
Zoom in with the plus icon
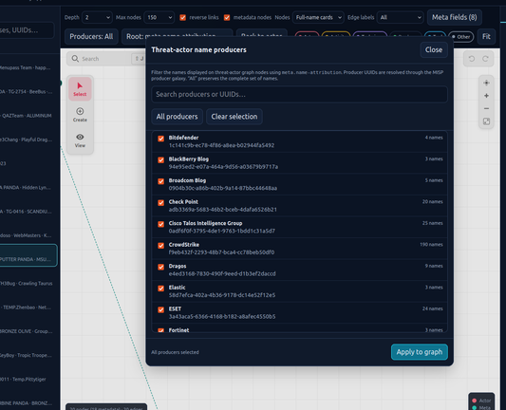[486, 96]
